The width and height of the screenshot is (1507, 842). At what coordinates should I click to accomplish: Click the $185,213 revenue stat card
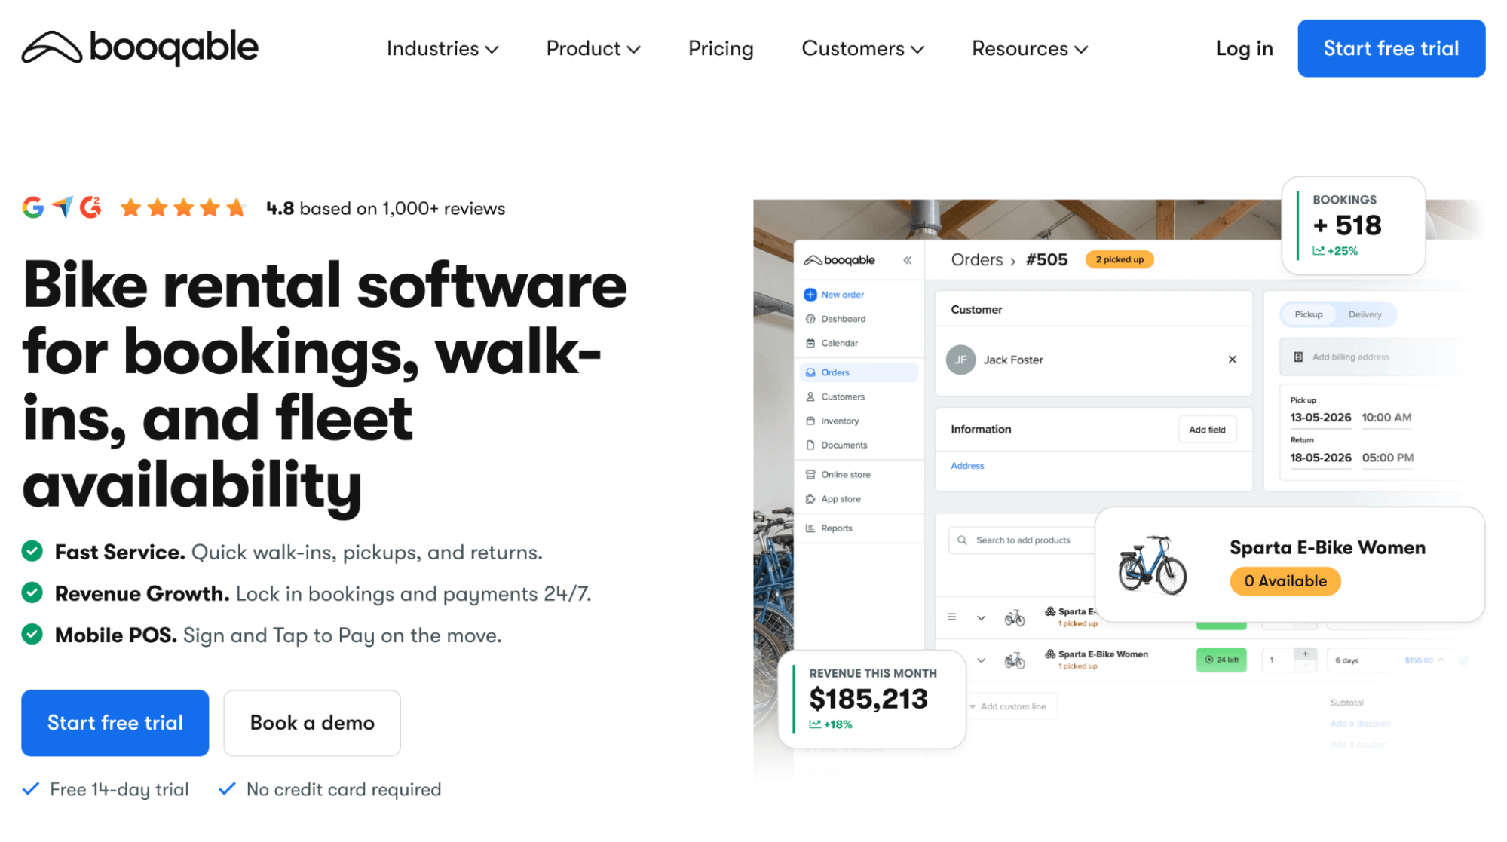(x=872, y=699)
